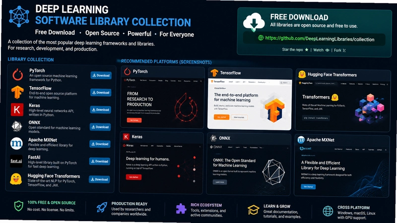Click Deep learning for humans headline
This screenshot has width=397, height=223.
pos(147,159)
